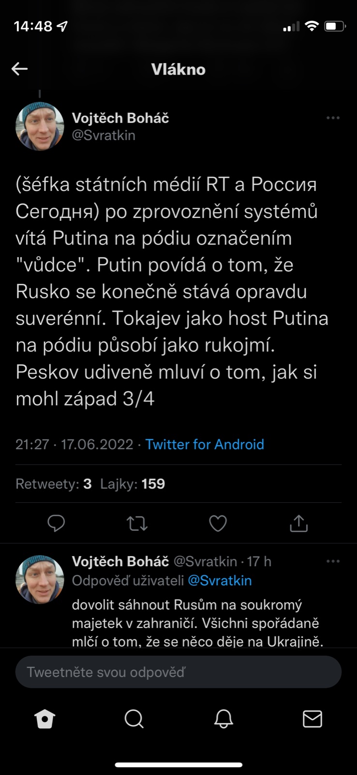Tap the share upload icon

pos(298,523)
